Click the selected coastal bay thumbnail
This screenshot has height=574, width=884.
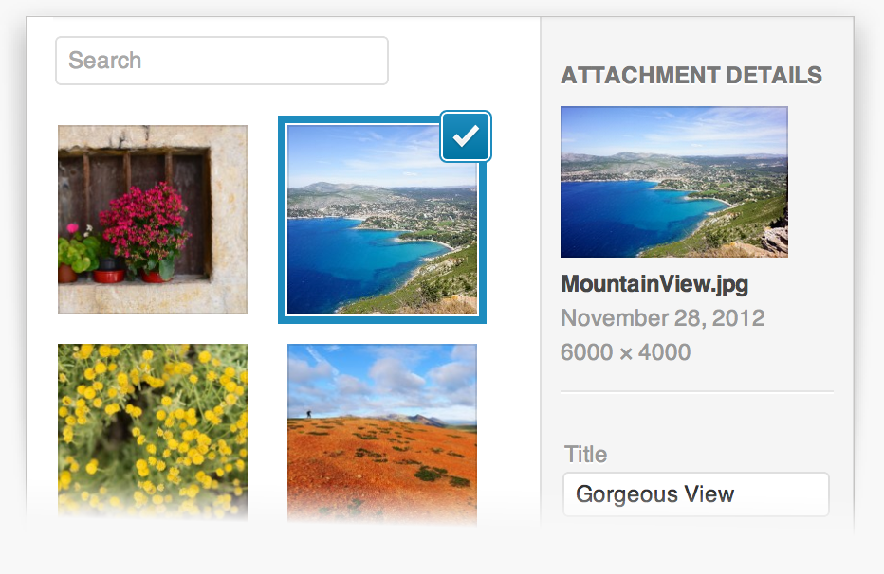[382, 220]
